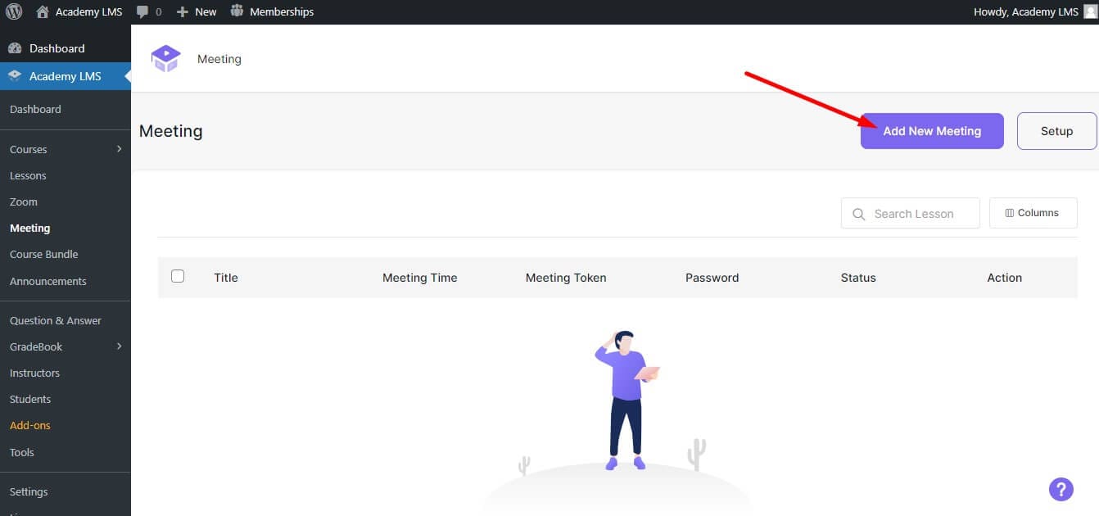Viewport: 1099px width, 516px height.
Task: Select the header checkbox to select all meetings
Action: tap(178, 276)
